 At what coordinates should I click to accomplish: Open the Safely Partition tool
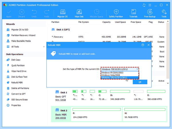point(116,14)
